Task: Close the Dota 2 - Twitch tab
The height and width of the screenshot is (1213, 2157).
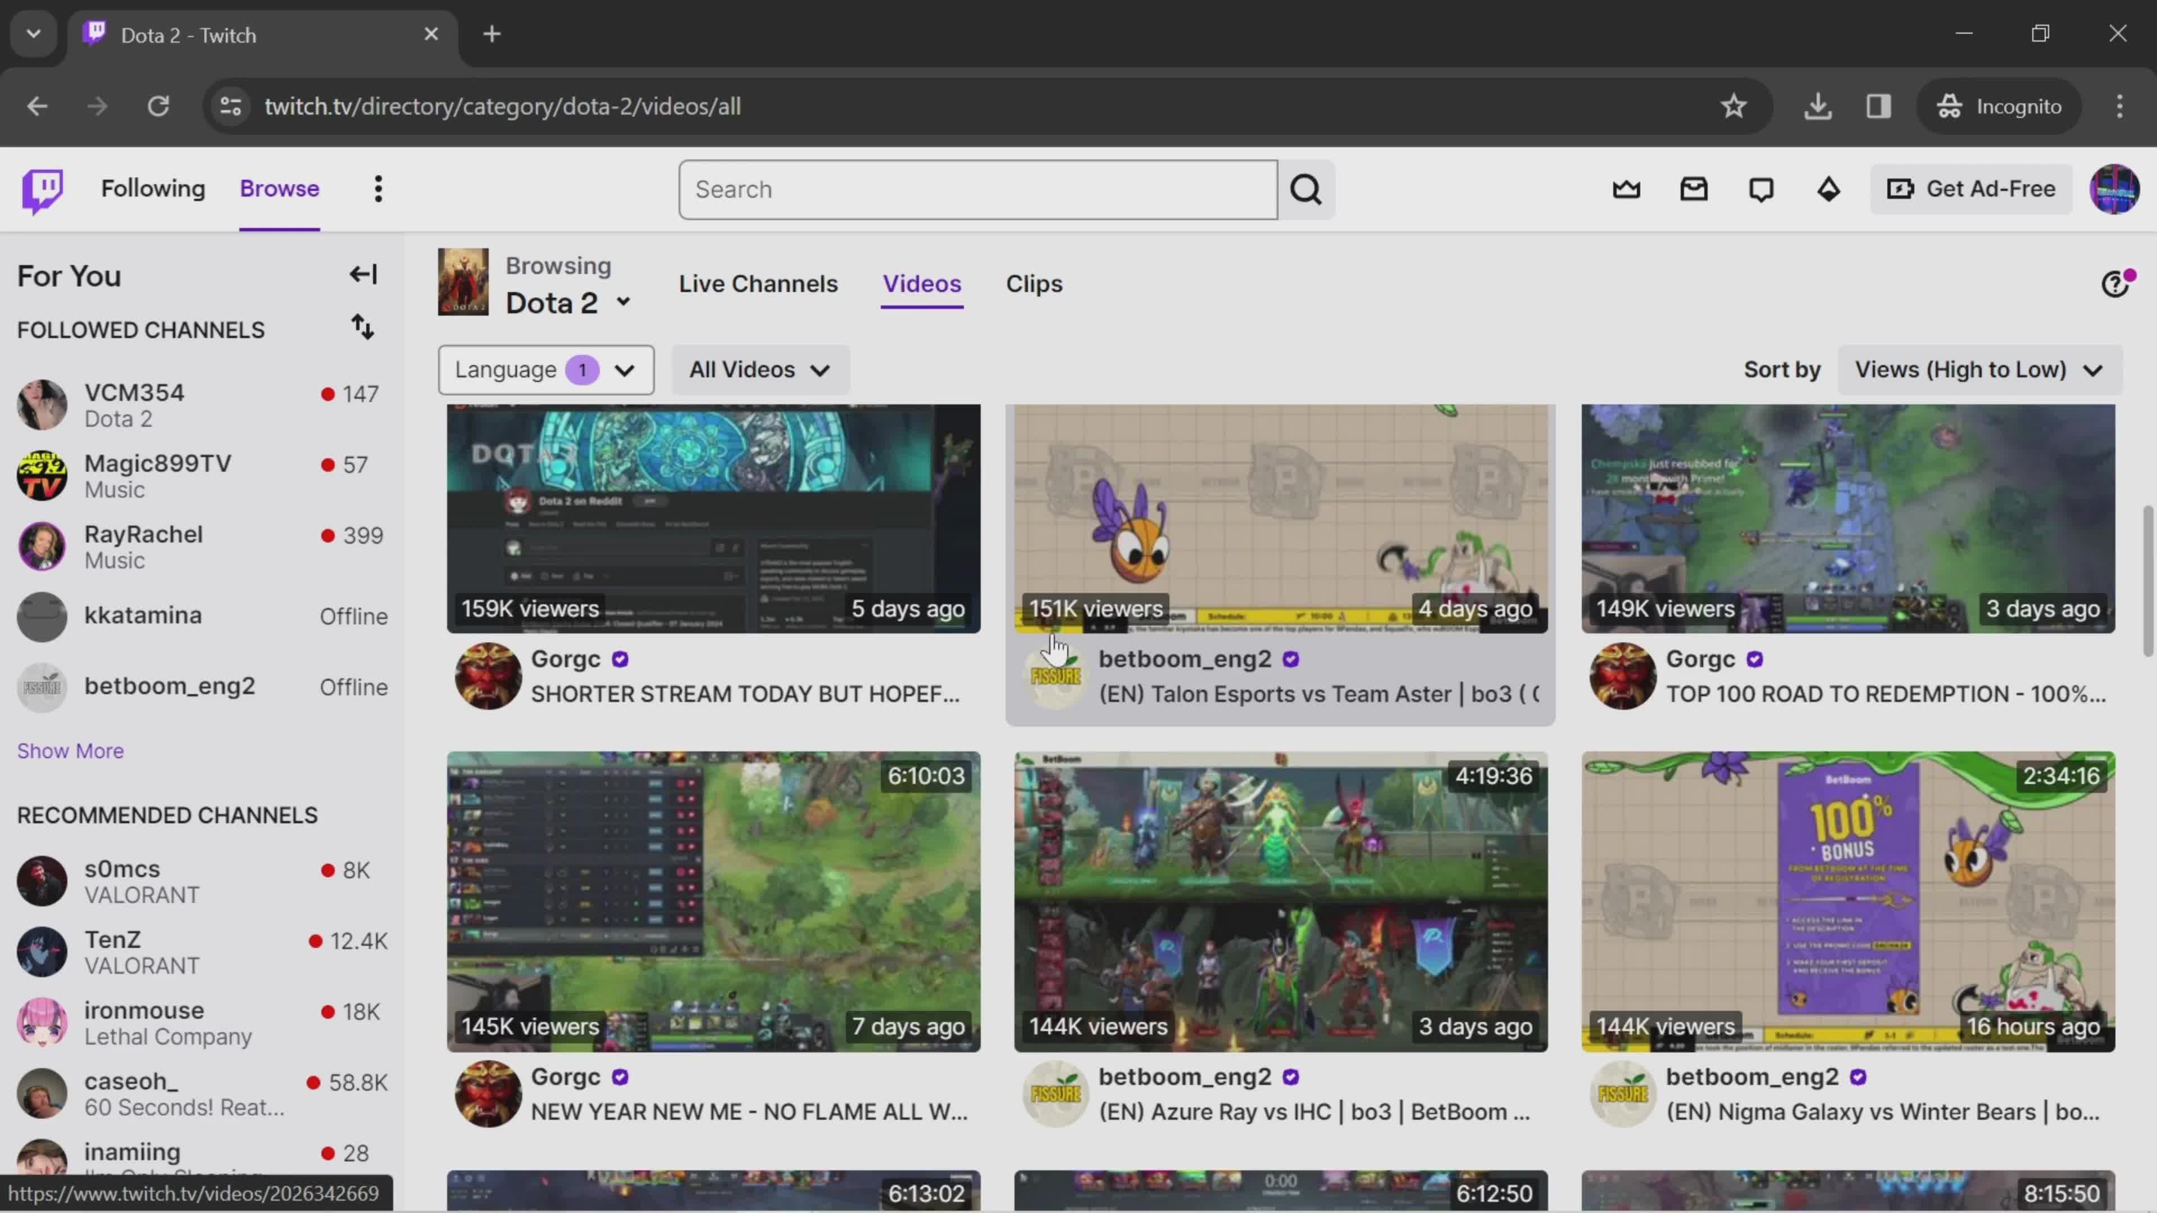Action: [431, 34]
